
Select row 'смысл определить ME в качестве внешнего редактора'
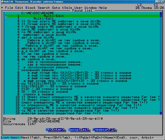pos(82,102)
